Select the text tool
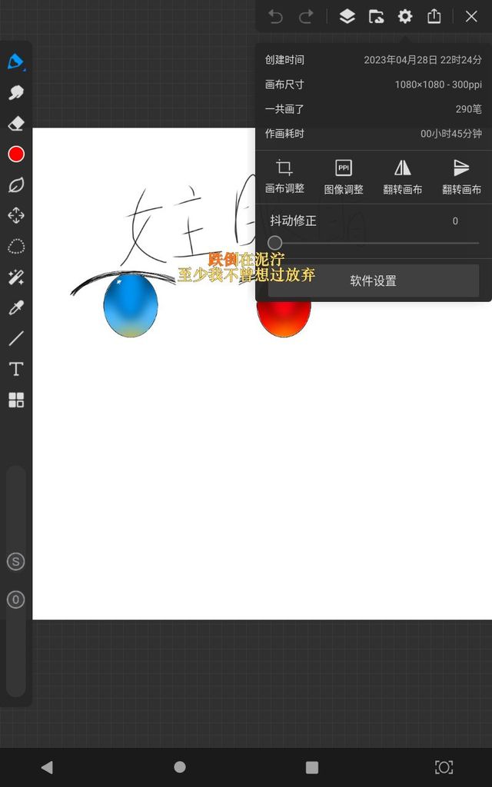Screen dimensions: 492x787 tap(16, 370)
